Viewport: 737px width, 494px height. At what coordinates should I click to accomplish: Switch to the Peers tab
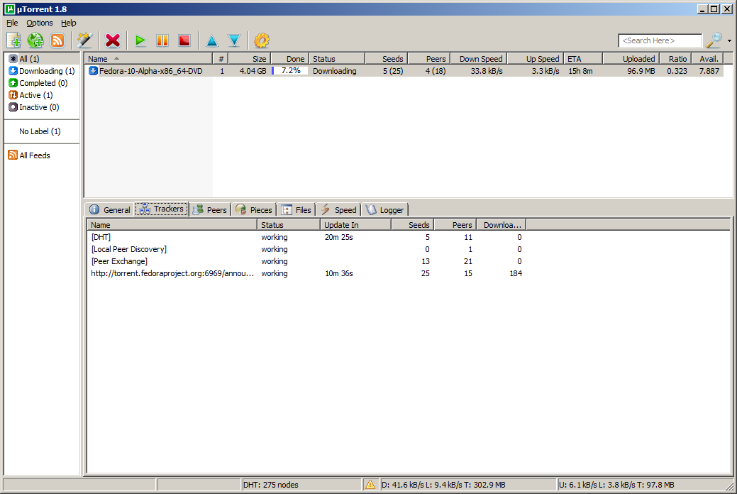[x=210, y=210]
